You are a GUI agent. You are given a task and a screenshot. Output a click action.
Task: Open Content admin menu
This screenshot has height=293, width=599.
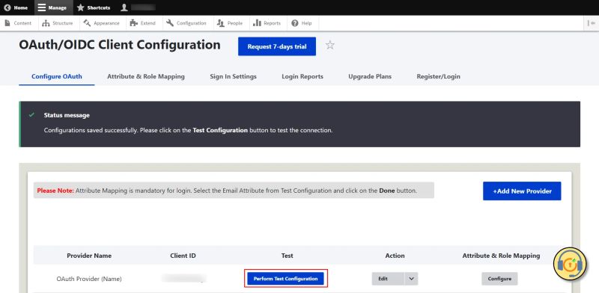click(18, 23)
